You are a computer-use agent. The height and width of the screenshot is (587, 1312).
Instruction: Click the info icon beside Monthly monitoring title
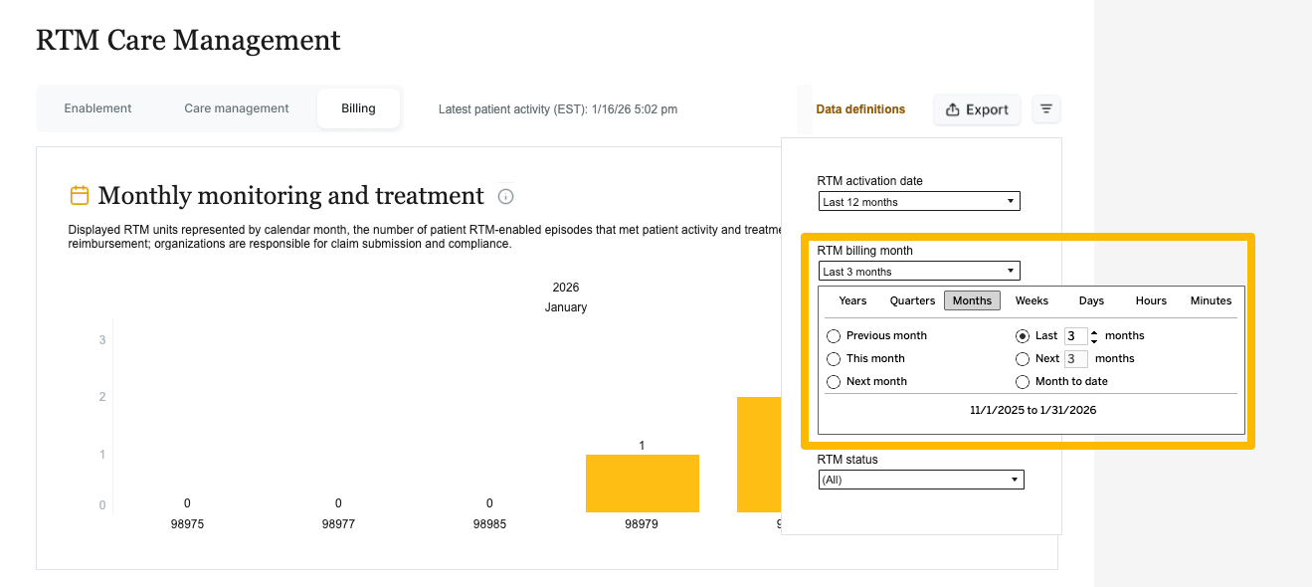click(505, 197)
